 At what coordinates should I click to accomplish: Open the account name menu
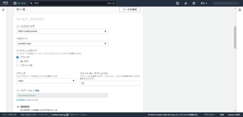pyautogui.click(x=226, y=3)
